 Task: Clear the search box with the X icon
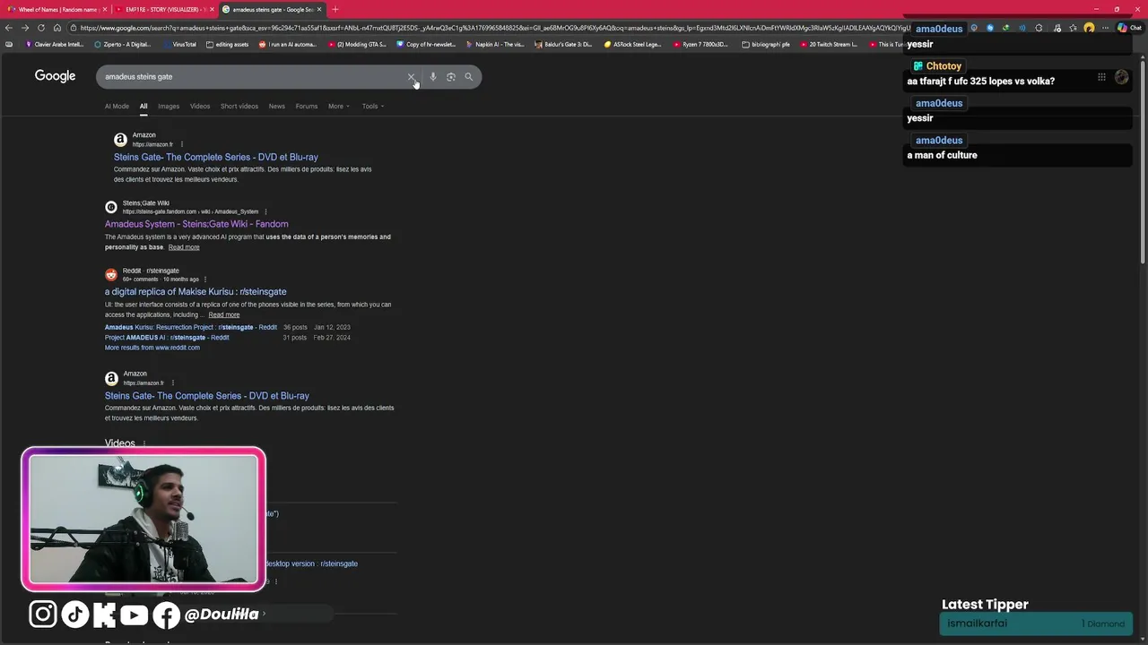pyautogui.click(x=412, y=77)
